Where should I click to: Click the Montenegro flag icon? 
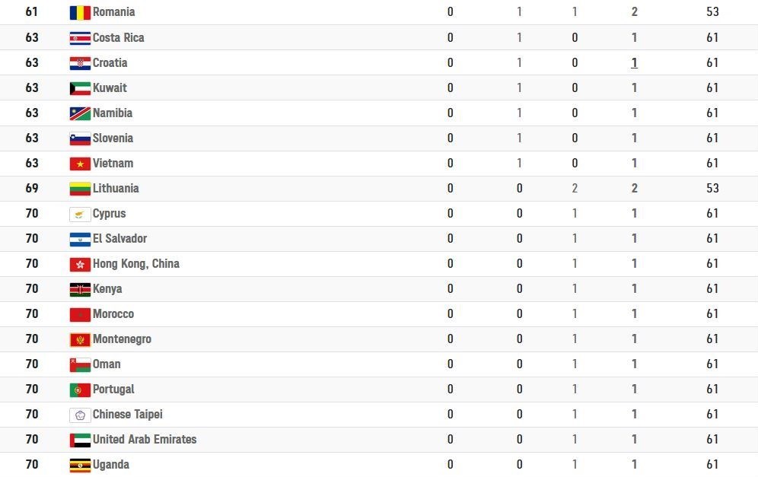tap(80, 339)
